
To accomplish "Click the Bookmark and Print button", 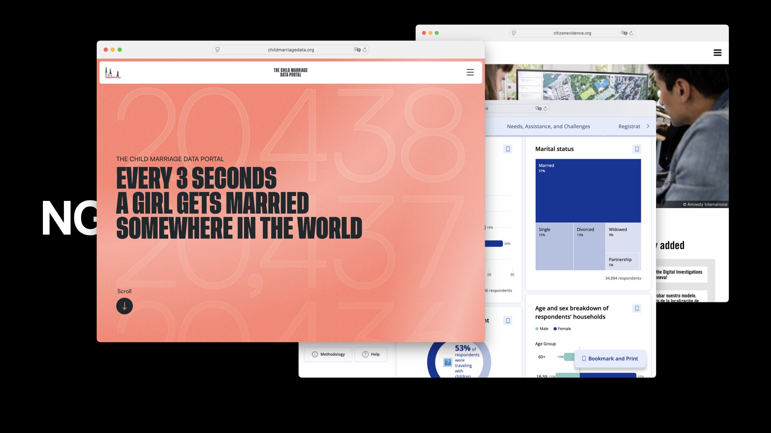I will point(610,358).
